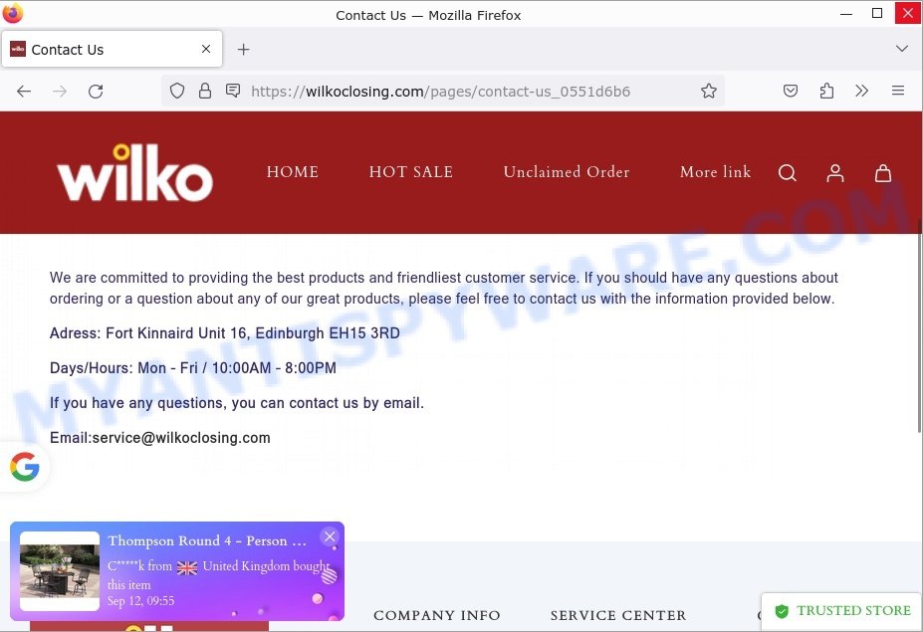Minimize the Firefox window
This screenshot has height=632, width=923.
[846, 14]
